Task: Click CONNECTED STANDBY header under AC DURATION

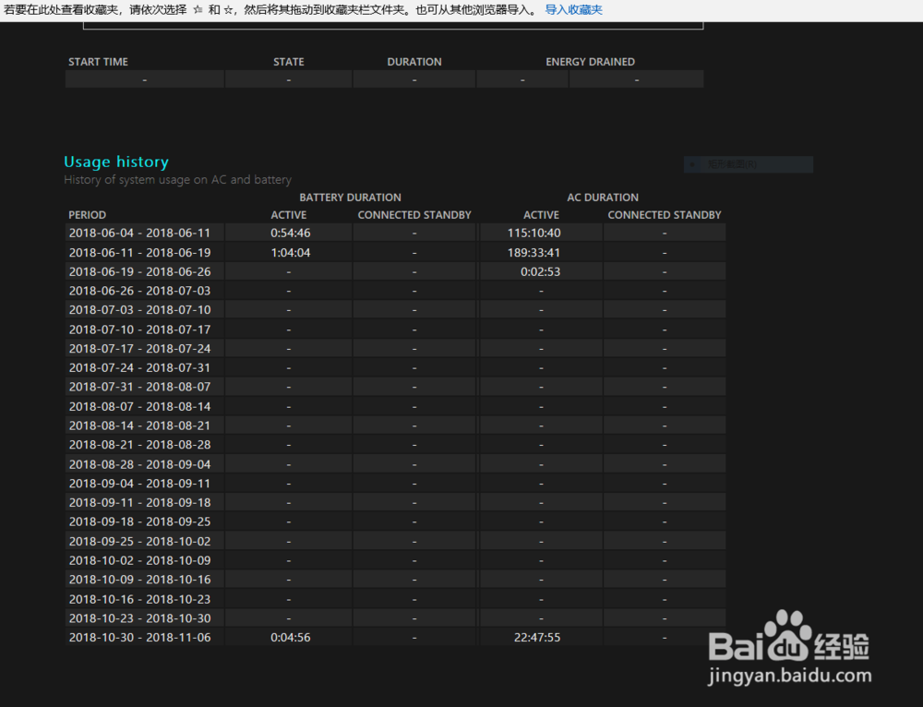Action: click(665, 215)
